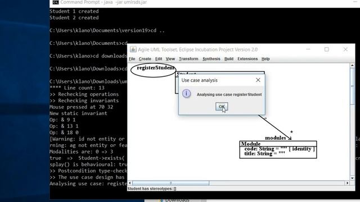The height and width of the screenshot is (202, 360).
Task: Click the horizontal scrollbar left arrow
Action: (x=130, y=183)
